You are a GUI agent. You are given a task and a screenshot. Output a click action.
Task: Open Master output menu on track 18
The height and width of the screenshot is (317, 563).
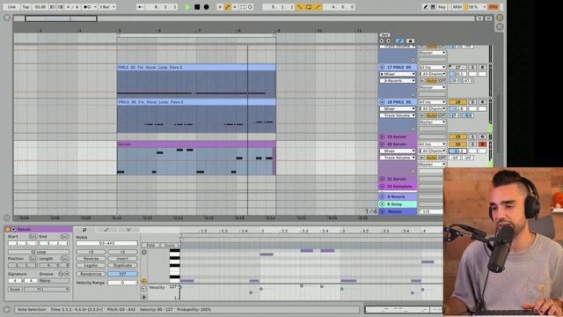pos(432,122)
